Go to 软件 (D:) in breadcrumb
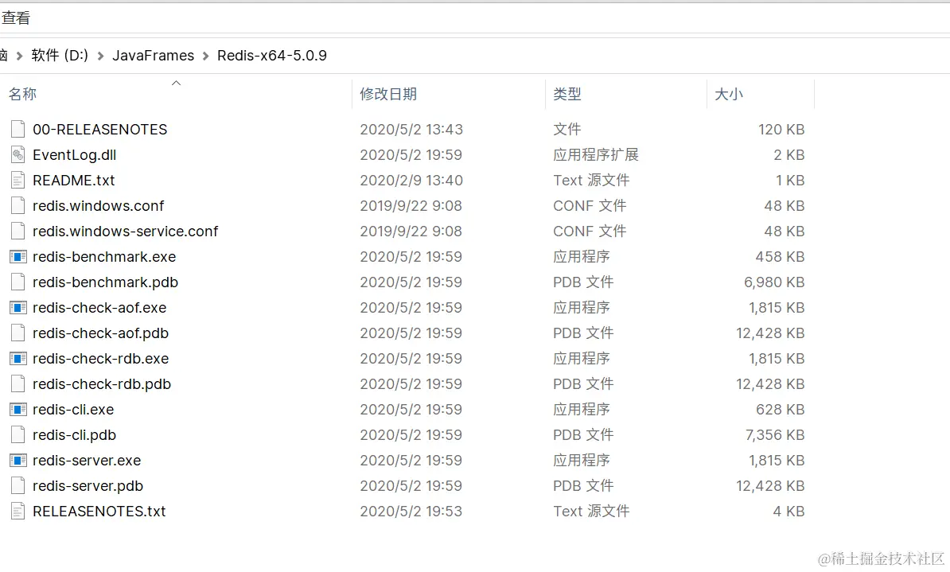This screenshot has height=572, width=950. [60, 55]
